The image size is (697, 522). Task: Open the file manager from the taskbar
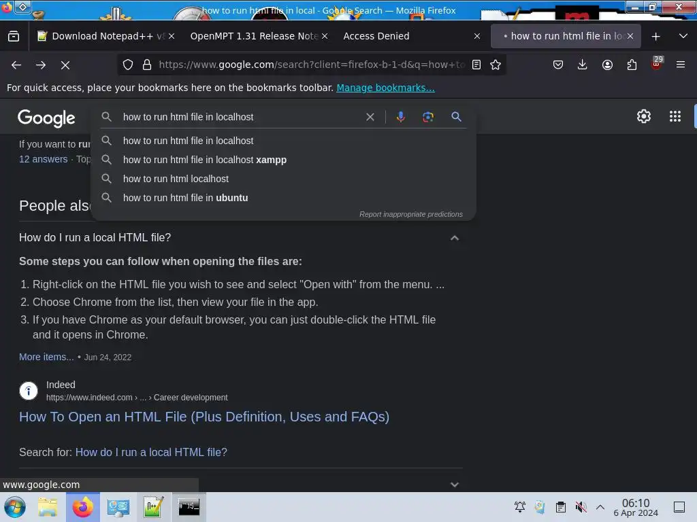point(48,507)
